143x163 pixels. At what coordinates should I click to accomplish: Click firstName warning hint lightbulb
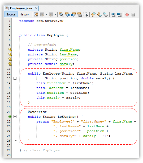point(10,50)
